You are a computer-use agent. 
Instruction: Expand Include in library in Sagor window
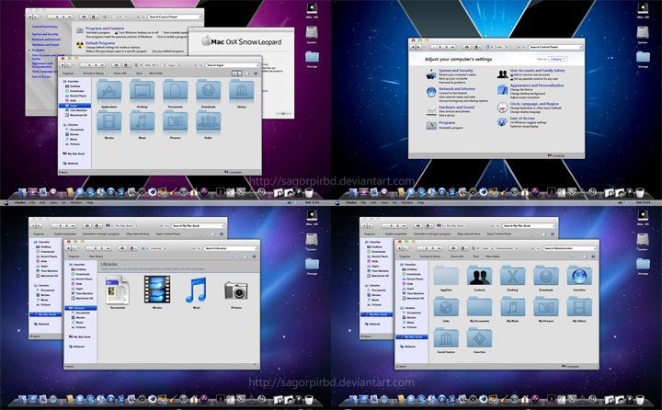pyautogui.click(x=94, y=74)
